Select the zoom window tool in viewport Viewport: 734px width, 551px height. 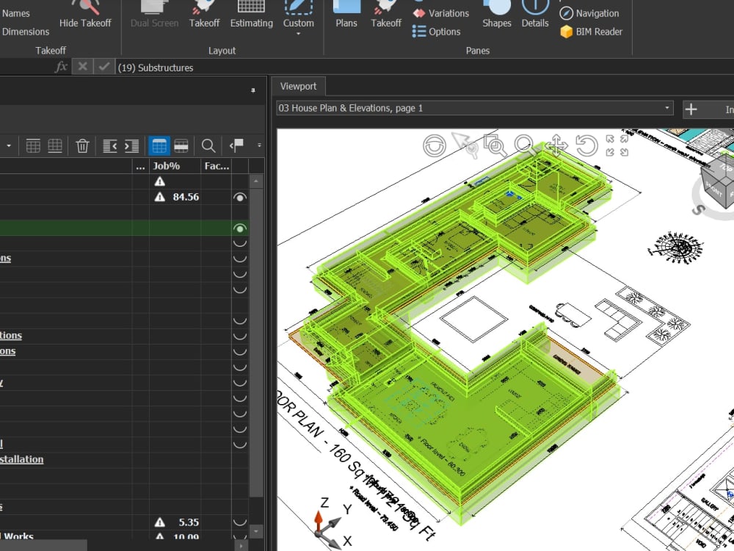click(495, 145)
